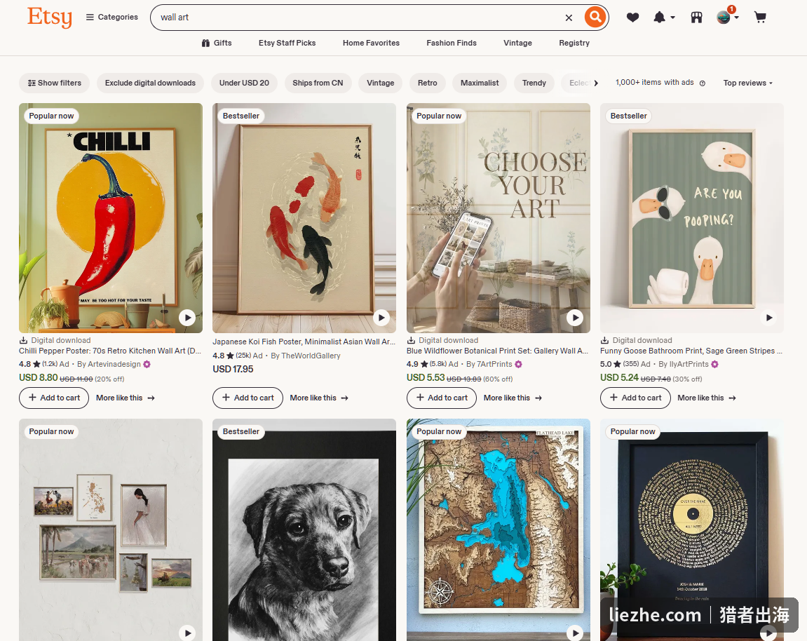Toggle the Maximalist filter chip
Image resolution: width=807 pixels, height=641 pixels.
click(x=480, y=83)
